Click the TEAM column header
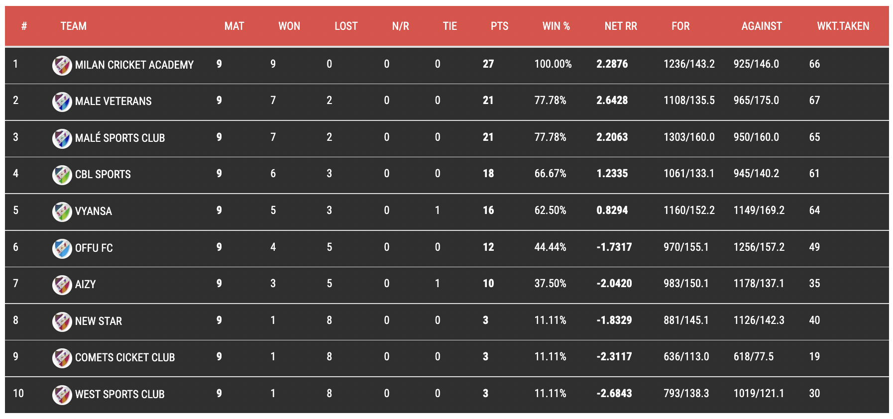Image resolution: width=893 pixels, height=419 pixels. (74, 26)
